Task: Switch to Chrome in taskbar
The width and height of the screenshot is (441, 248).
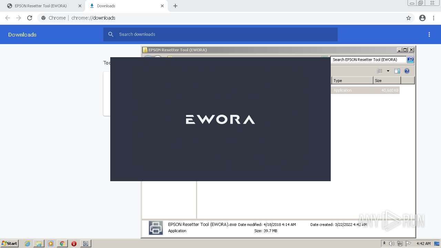Action: point(62,244)
